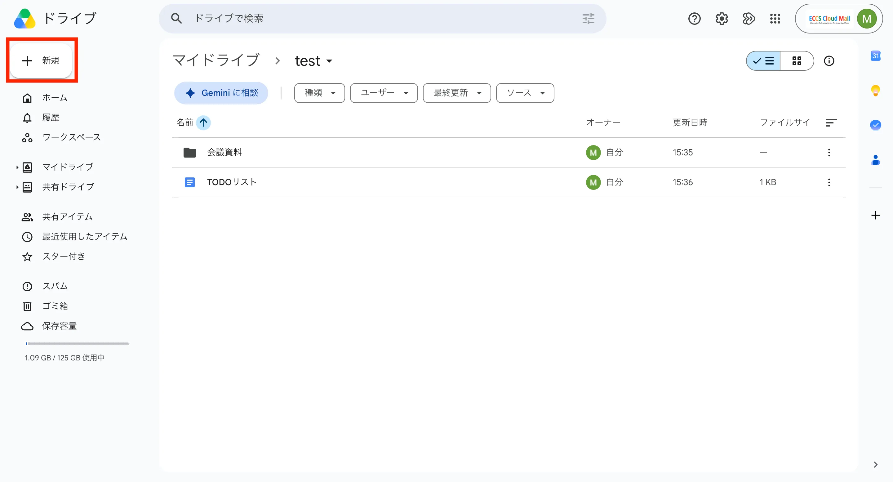
Task: Open the account avatar M in header
Action: click(867, 19)
